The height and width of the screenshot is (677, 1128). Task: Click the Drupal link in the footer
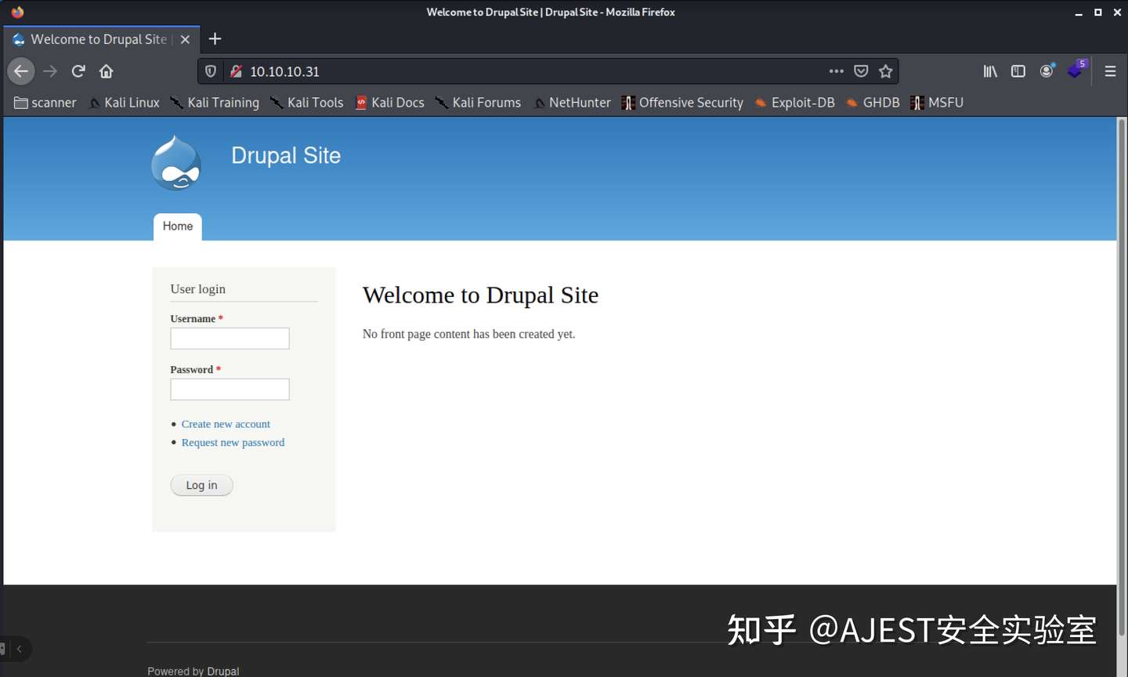coord(223,671)
